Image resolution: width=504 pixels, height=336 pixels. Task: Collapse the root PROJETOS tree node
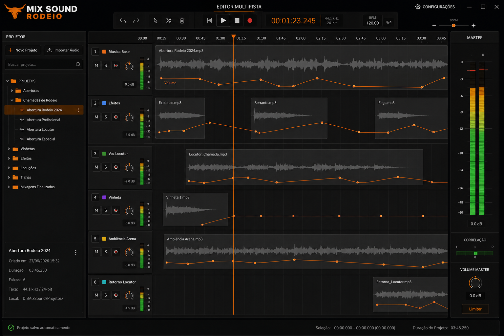click(x=8, y=81)
